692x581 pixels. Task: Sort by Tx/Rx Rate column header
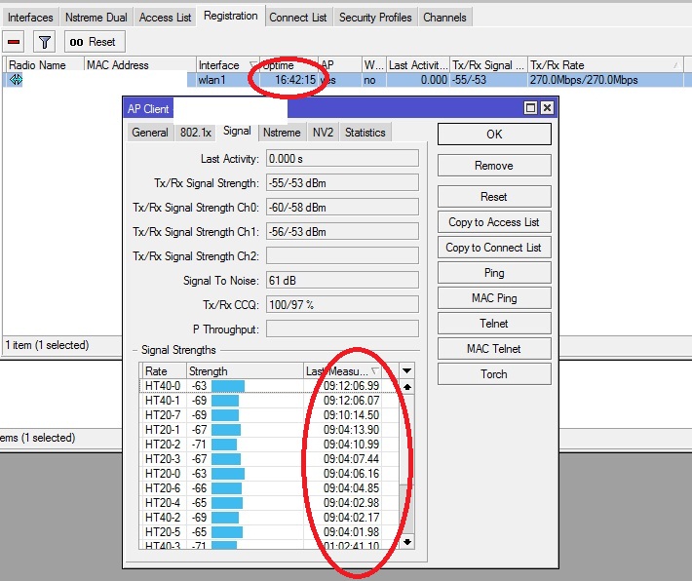coord(604,65)
